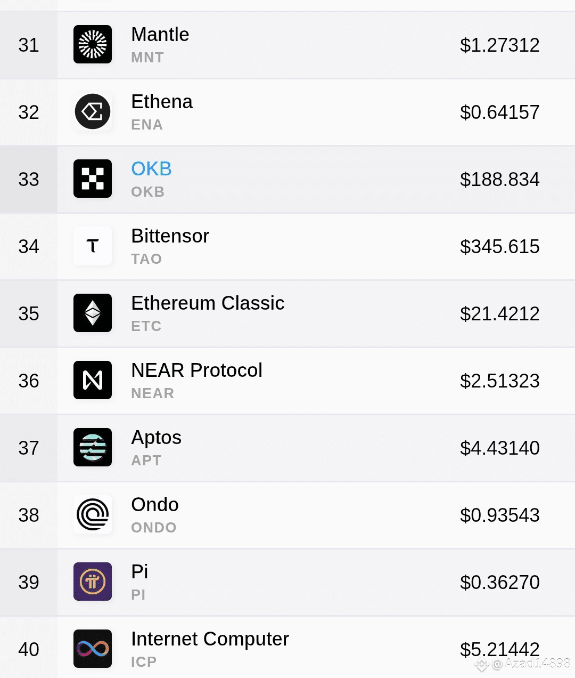Click the Bittensor TAO logo icon

coord(93,246)
